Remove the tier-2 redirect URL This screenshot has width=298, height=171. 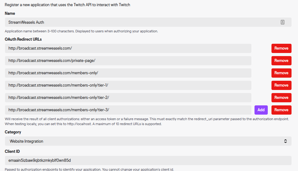pyautogui.click(x=281, y=98)
